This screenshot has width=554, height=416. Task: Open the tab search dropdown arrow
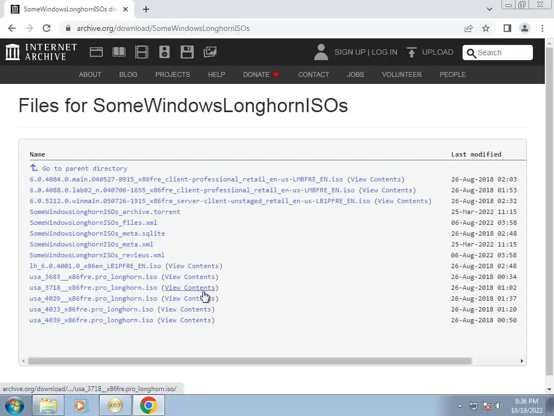click(x=489, y=9)
